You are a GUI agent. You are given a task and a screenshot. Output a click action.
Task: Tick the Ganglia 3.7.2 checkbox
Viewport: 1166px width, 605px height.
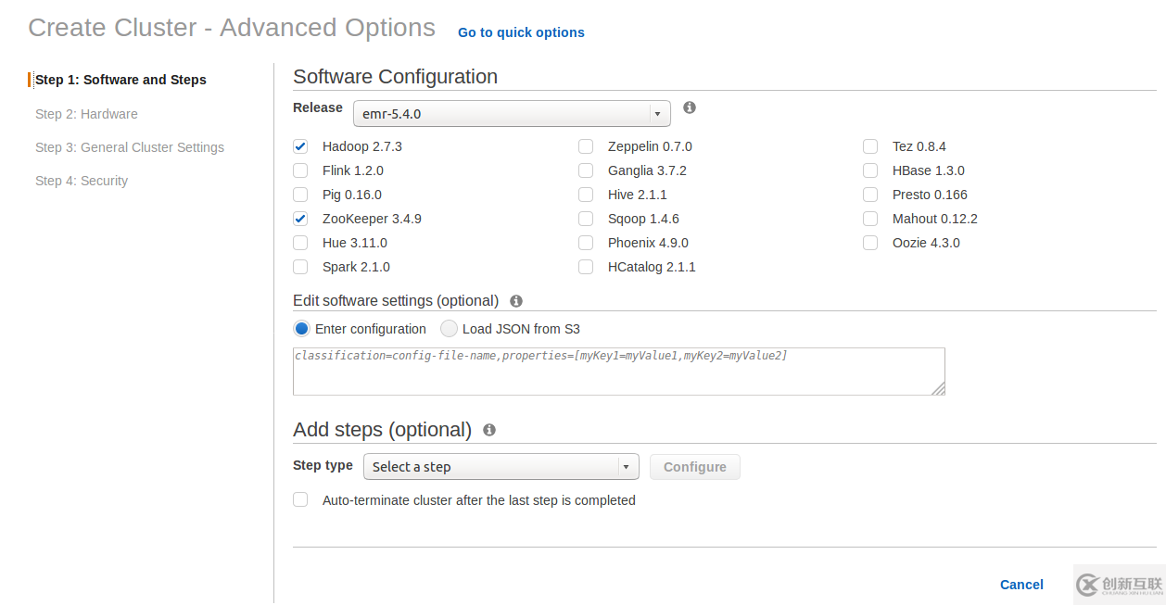pos(586,170)
